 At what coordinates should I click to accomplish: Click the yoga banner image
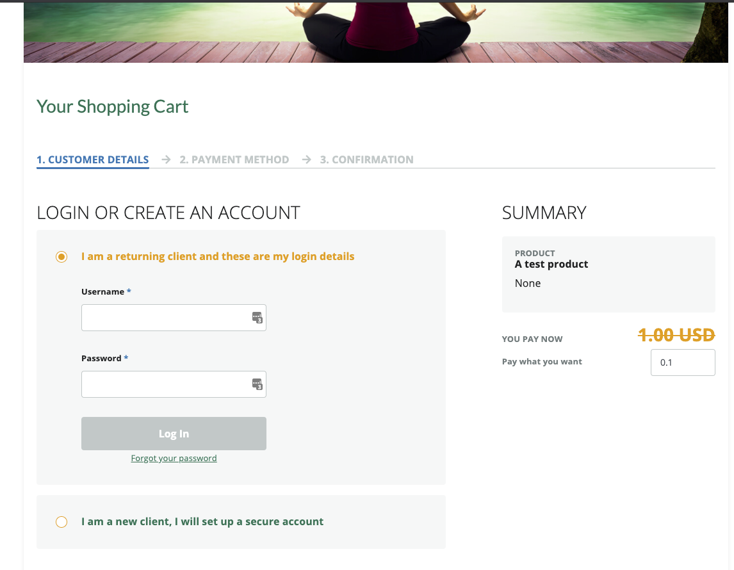[375, 32]
